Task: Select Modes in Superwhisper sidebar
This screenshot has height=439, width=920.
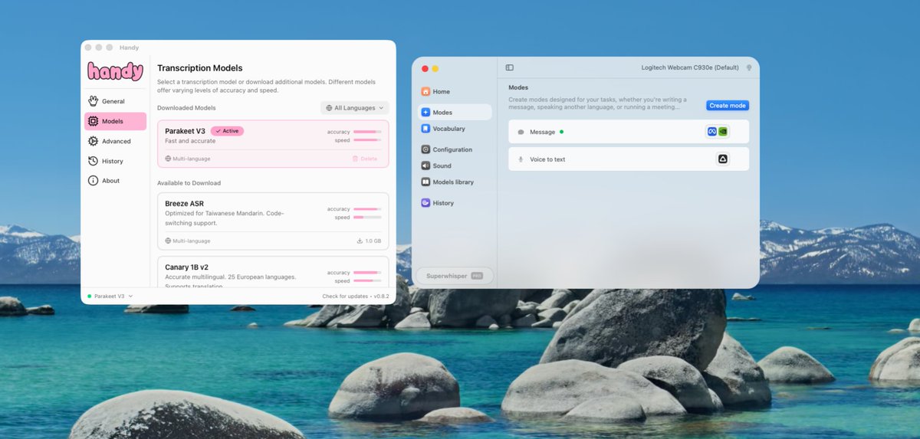Action: [x=455, y=112]
